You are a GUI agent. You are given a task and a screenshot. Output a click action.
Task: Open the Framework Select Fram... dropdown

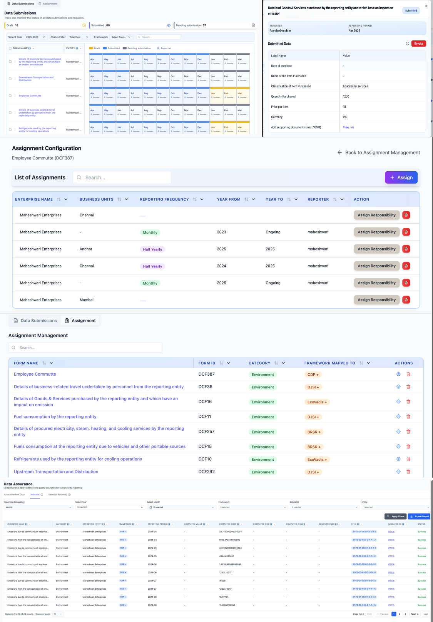coord(121,37)
